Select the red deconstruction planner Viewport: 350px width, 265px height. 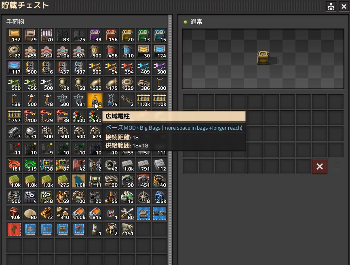click(x=14, y=229)
